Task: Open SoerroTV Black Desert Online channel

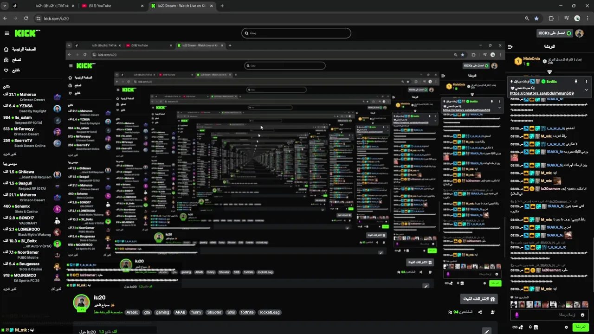Action: coord(31,143)
